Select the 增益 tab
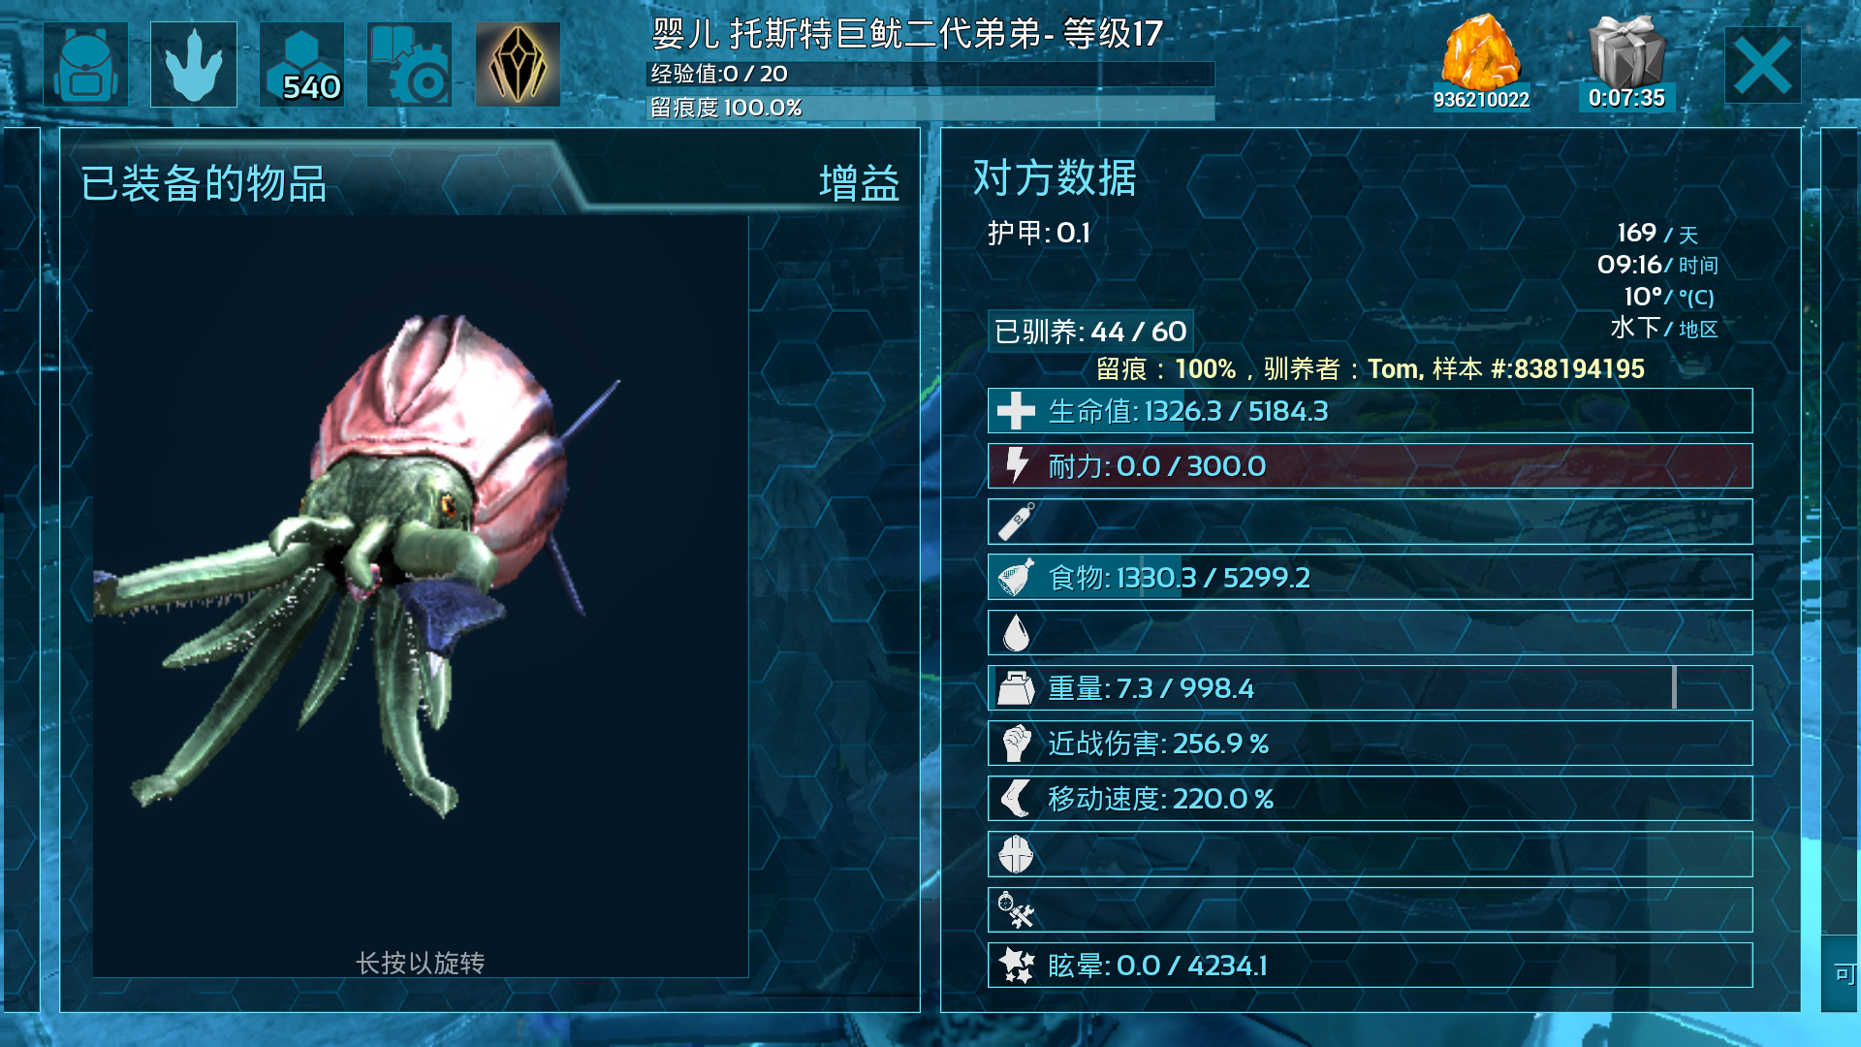Viewport: 1861px width, 1047px height. click(x=860, y=183)
